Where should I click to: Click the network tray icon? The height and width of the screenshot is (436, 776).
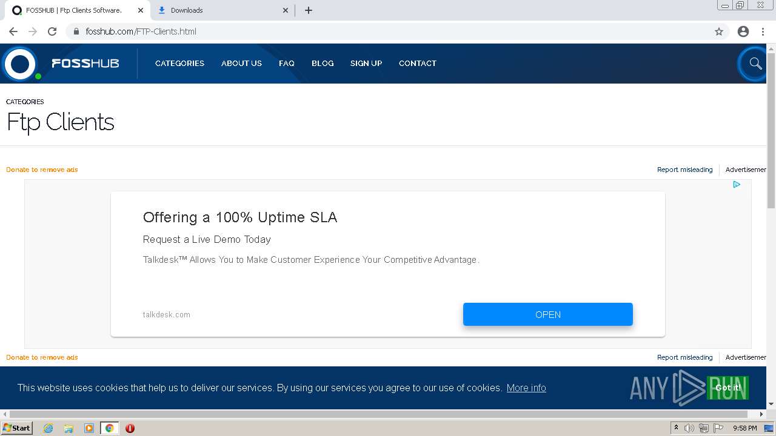704,428
